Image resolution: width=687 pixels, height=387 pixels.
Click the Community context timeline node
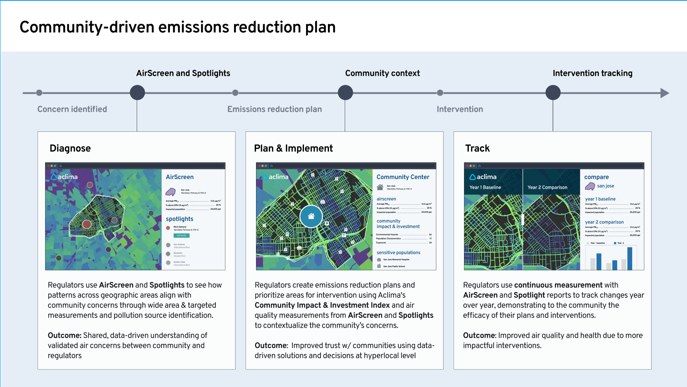click(346, 93)
